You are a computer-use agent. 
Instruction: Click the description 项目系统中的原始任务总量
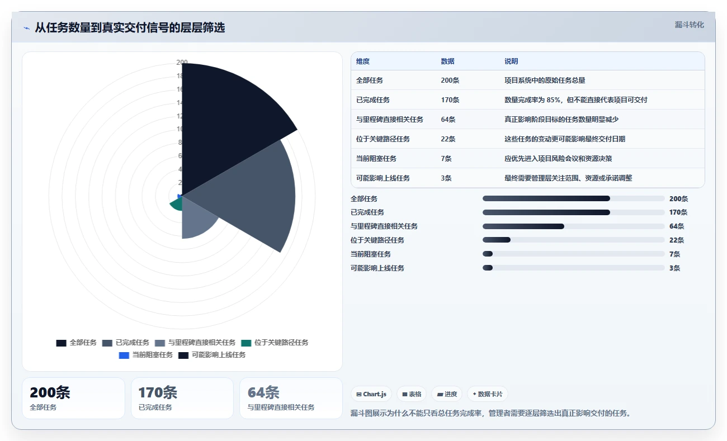pos(545,80)
